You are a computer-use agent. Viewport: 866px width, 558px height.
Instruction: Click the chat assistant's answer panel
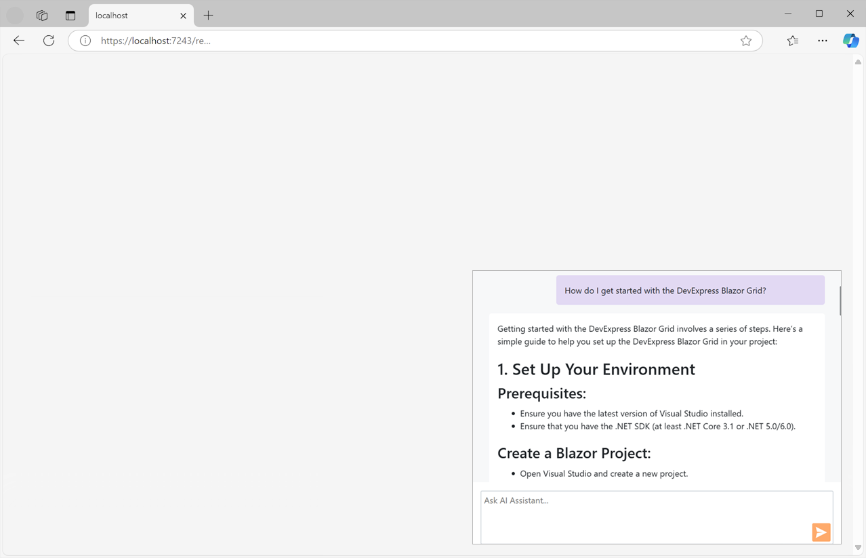657,400
